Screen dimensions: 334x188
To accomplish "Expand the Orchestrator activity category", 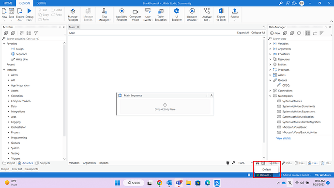I will [x=8, y=127].
